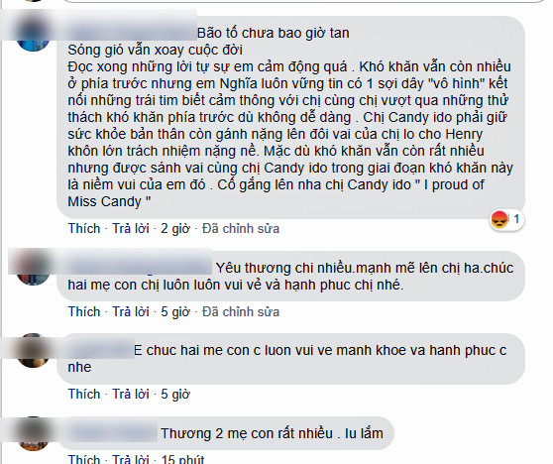This screenshot has width=553, height=464.
Task: Open the second commenter's avatar
Action: [x=33, y=269]
